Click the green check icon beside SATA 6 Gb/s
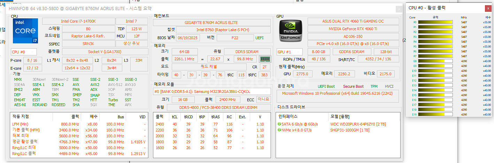Image resolution: width=494 pixels, height=163 pixels. (x=279, y=124)
